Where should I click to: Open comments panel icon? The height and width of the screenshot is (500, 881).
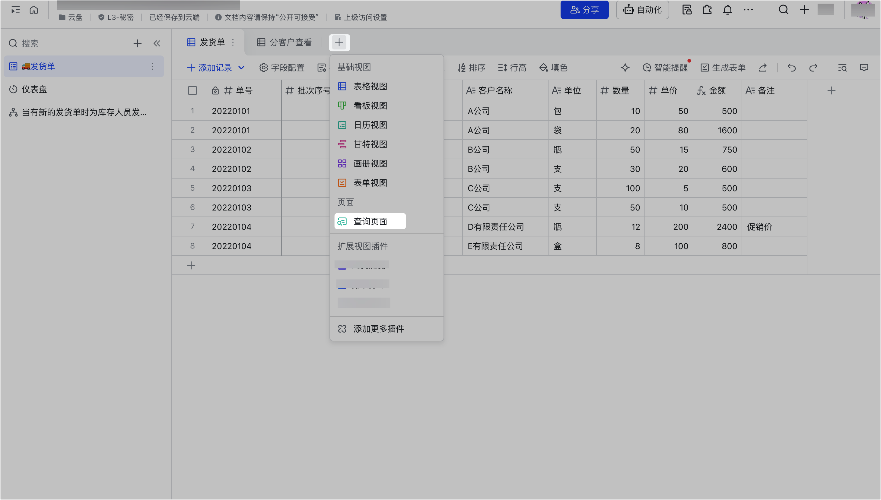coord(864,68)
